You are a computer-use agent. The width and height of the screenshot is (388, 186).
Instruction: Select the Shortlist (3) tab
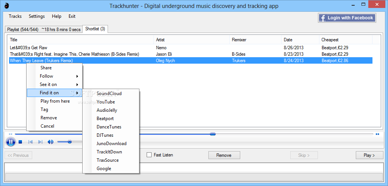pos(95,29)
